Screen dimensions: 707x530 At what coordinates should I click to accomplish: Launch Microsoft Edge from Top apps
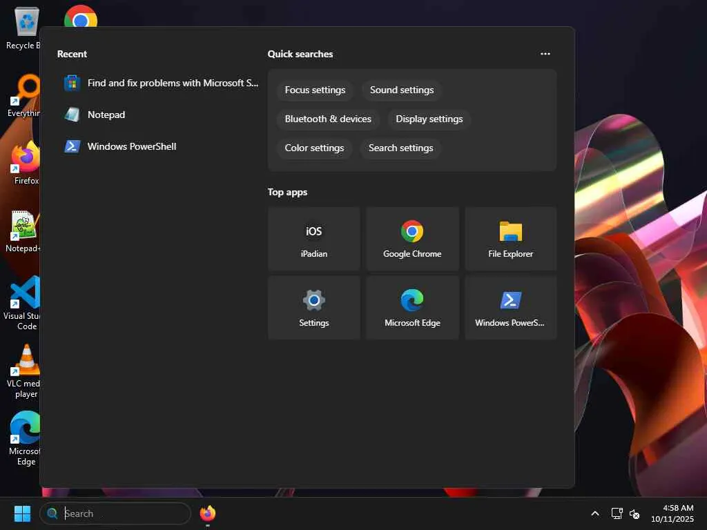pos(412,308)
